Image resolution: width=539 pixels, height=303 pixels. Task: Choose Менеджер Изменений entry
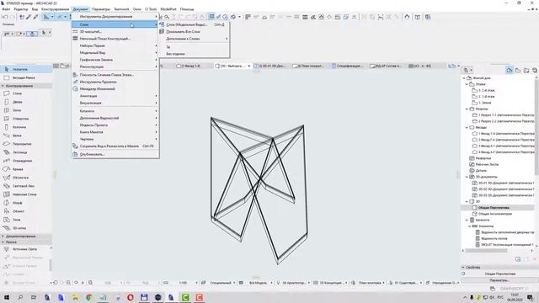(115, 89)
